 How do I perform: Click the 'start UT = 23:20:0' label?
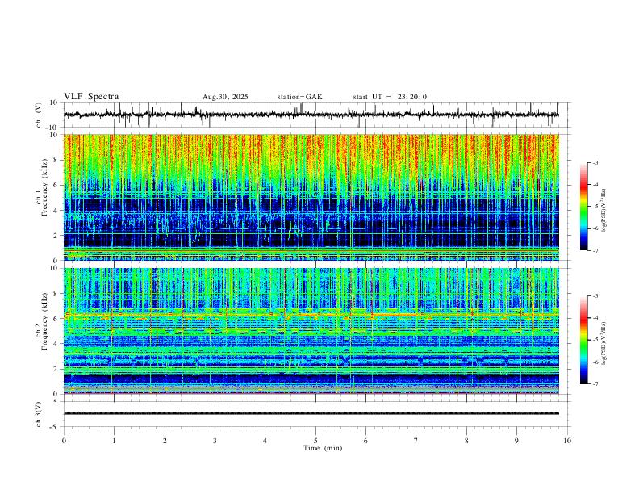(x=390, y=97)
